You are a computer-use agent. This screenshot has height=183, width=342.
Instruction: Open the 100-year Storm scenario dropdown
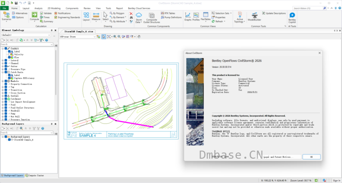click(x=78, y=37)
